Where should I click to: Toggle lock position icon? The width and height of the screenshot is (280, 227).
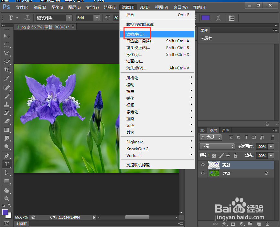228,156
